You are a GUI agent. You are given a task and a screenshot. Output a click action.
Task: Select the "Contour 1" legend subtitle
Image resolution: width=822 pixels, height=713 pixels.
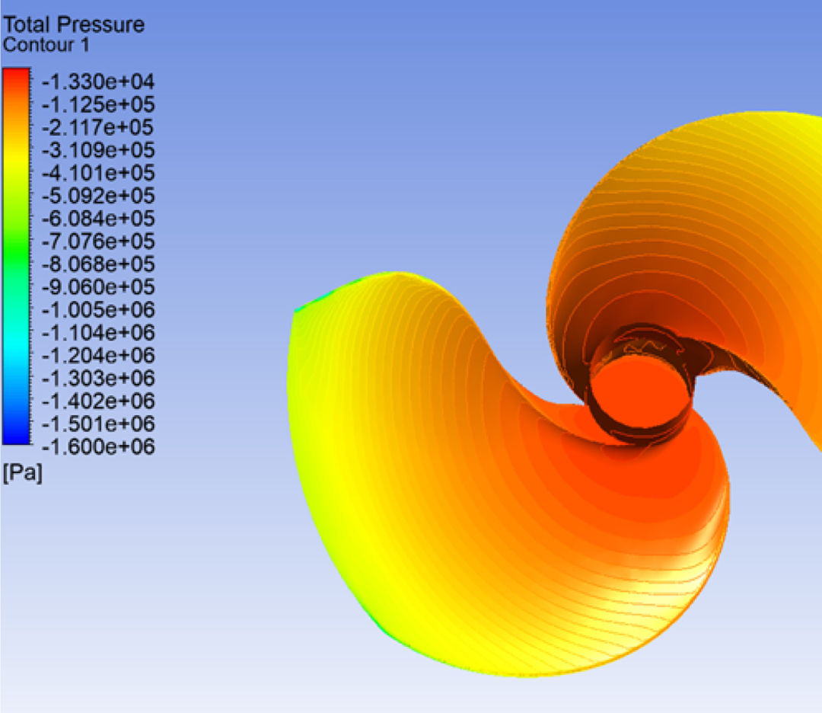point(46,45)
